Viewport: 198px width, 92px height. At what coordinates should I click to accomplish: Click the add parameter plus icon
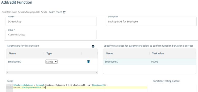pyautogui.click(x=93, y=46)
